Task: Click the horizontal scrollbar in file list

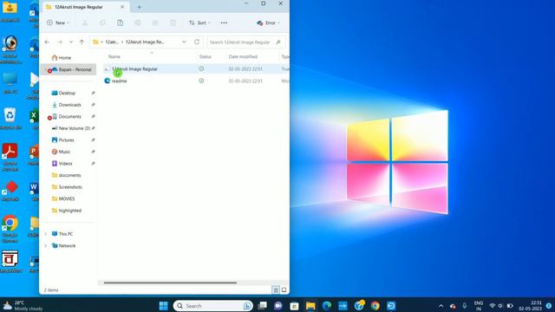Action: pyautogui.click(x=170, y=283)
